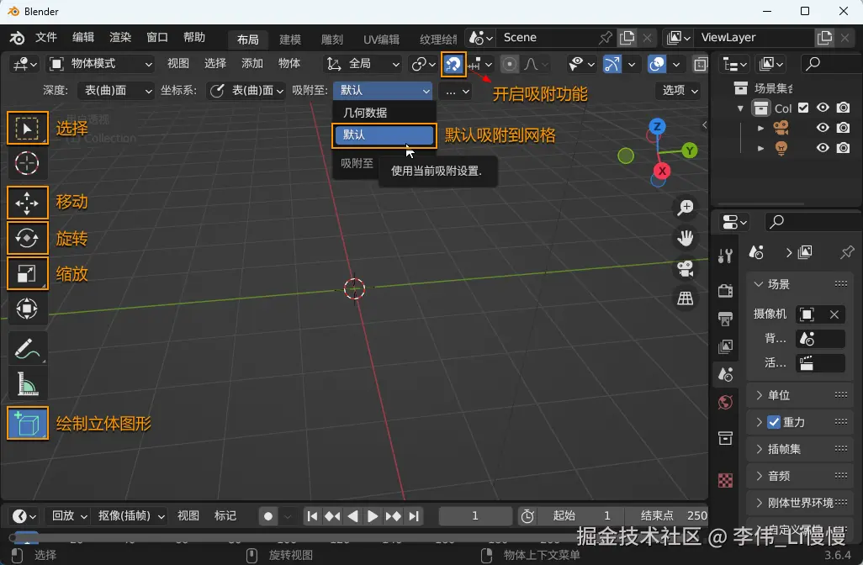This screenshot has height=565, width=863.
Task: Open the Tool properties tab
Action: (725, 256)
